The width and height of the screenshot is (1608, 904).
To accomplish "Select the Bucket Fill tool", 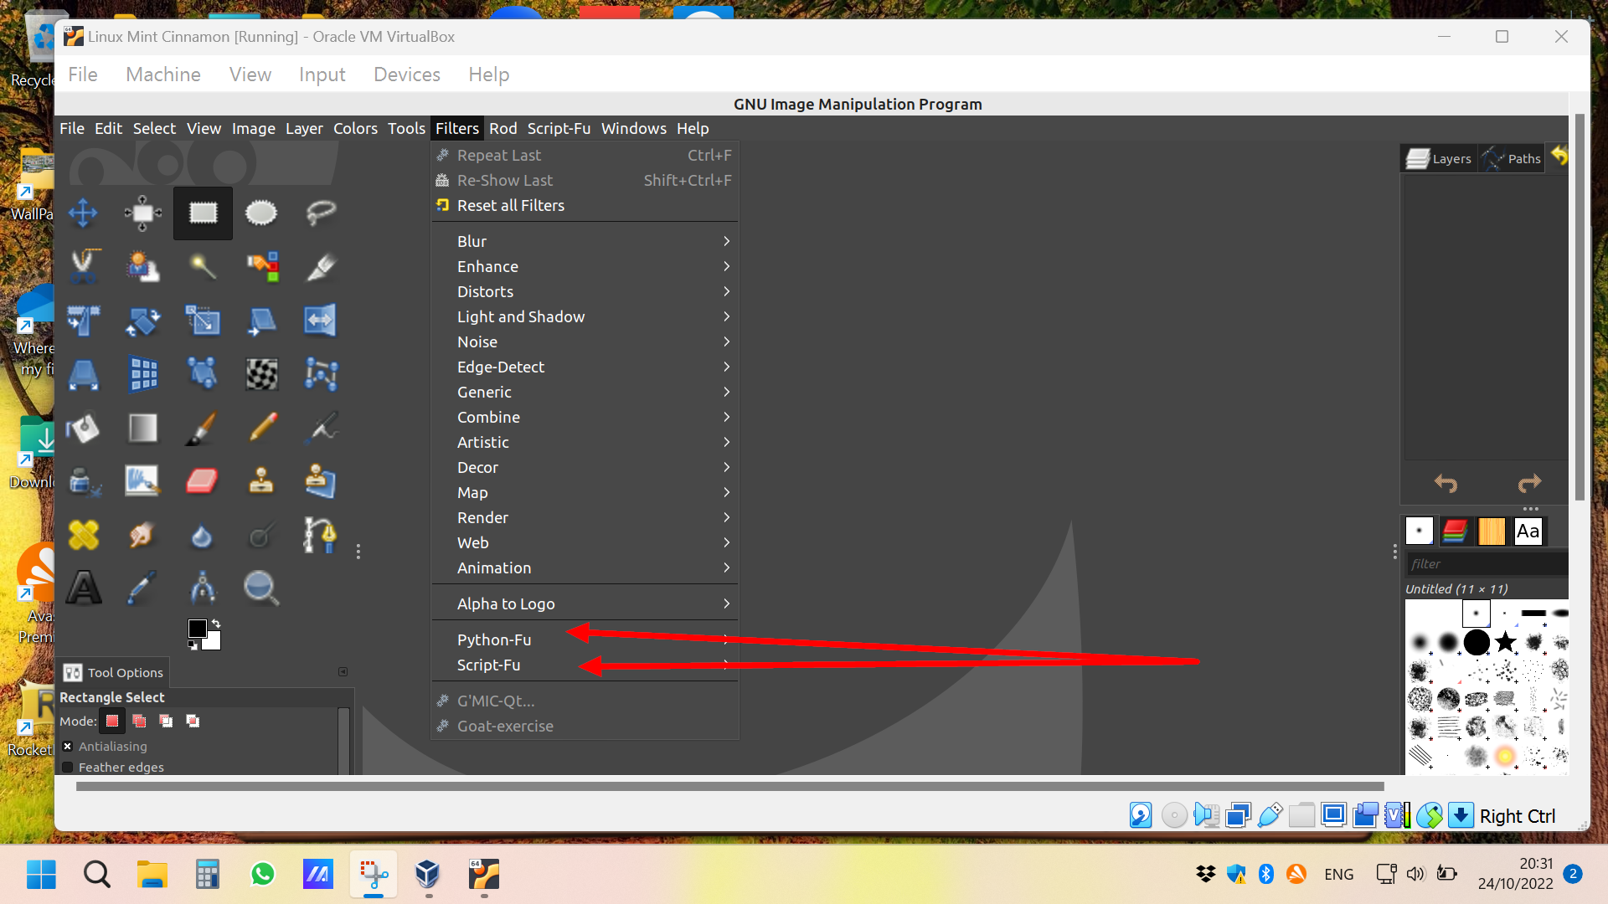I will [83, 429].
